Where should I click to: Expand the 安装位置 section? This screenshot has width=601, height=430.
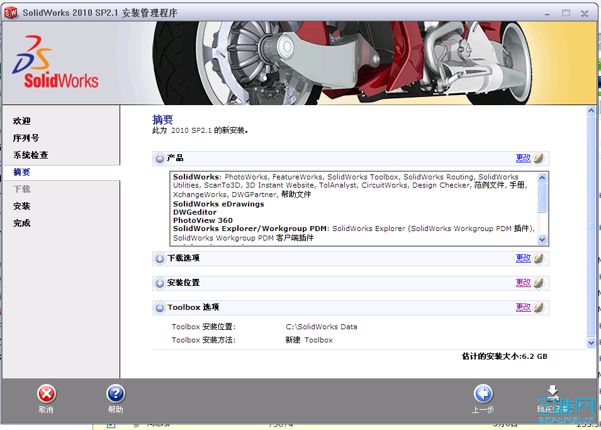coord(160,283)
